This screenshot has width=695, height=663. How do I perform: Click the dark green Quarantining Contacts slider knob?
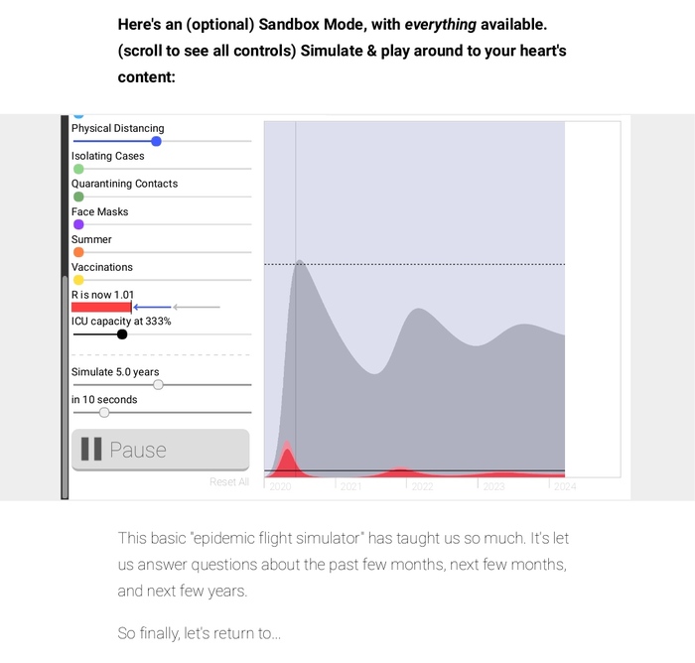tap(78, 197)
